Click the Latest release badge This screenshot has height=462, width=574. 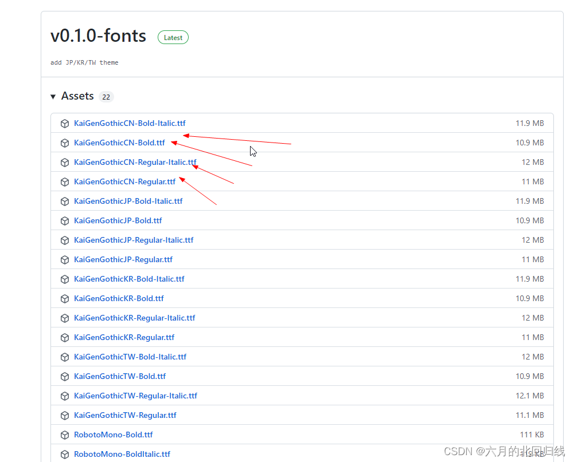173,38
